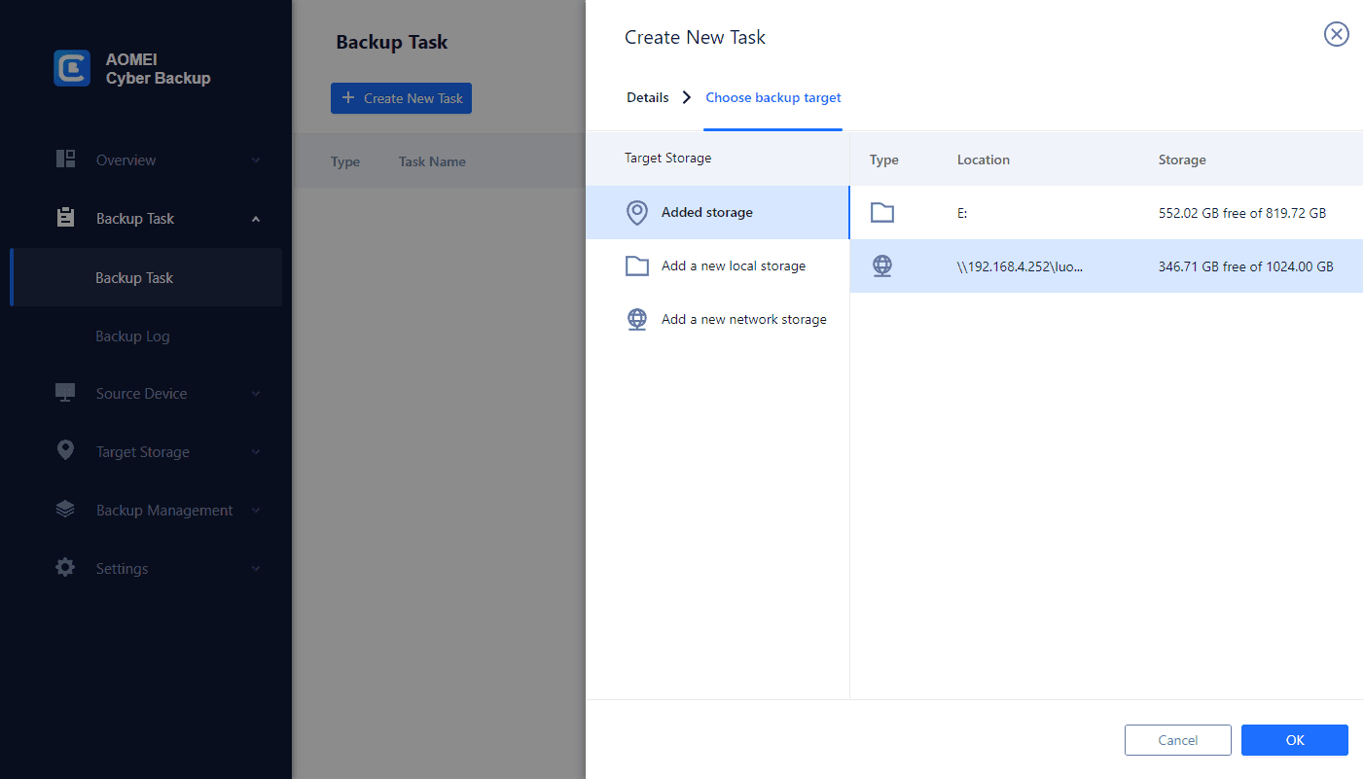Screen dimensions: 1364x779
Task: Expand the Settings menu chevron
Action: tap(256, 569)
